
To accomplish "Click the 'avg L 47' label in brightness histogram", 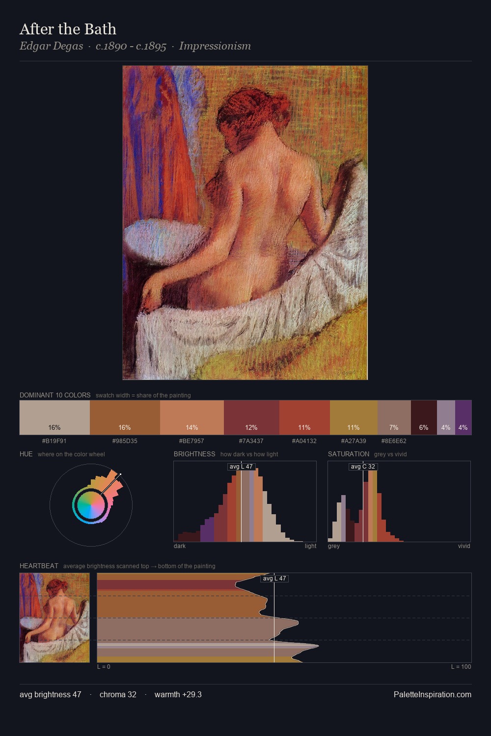I will click(241, 467).
